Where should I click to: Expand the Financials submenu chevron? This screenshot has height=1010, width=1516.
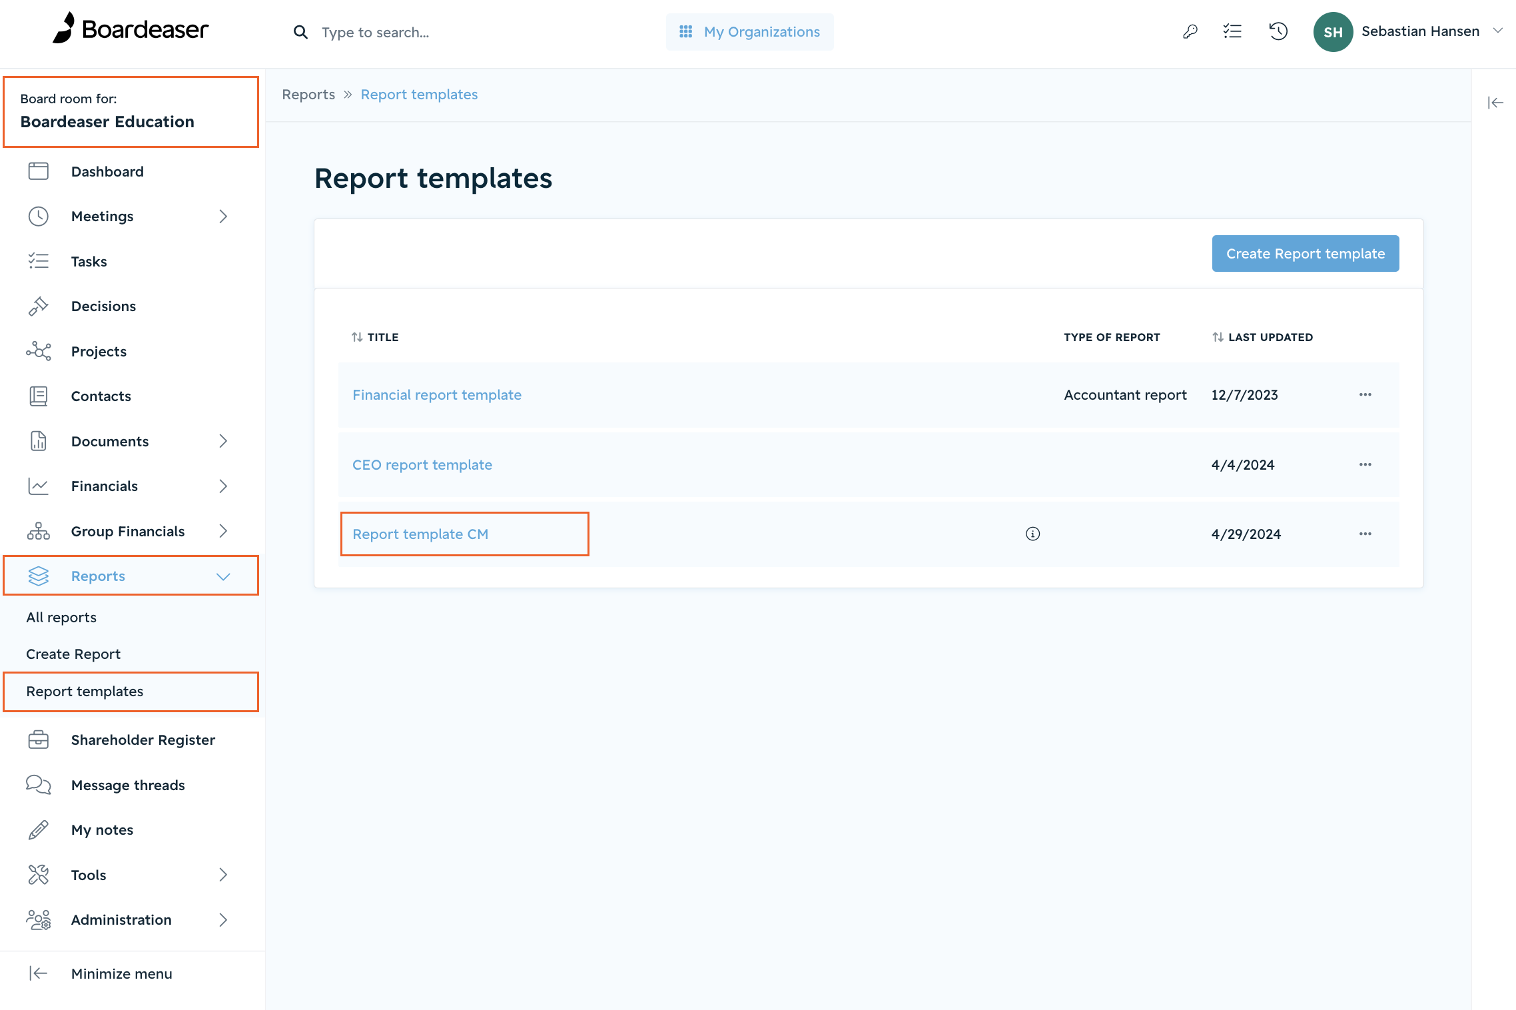click(223, 486)
